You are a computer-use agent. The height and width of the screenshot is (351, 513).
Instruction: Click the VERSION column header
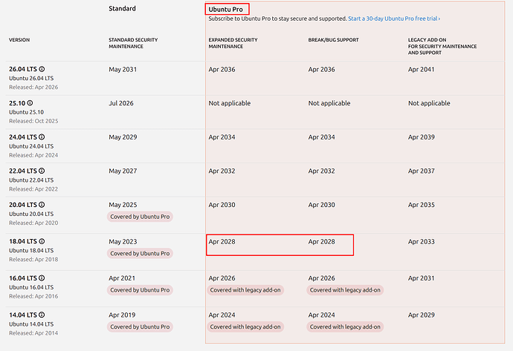[x=19, y=40]
